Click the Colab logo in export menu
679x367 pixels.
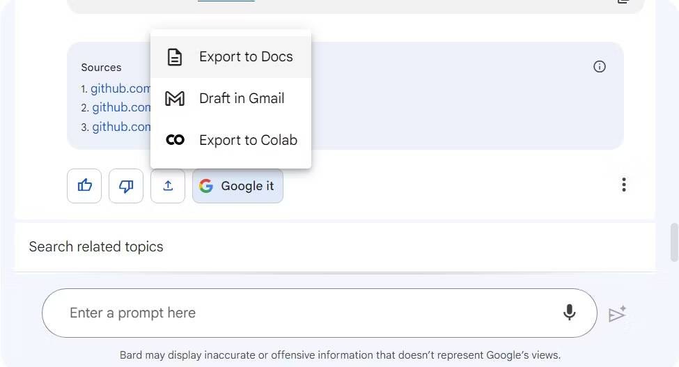click(175, 140)
